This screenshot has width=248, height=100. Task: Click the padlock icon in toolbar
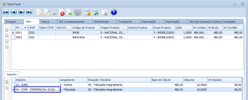(x=104, y=12)
